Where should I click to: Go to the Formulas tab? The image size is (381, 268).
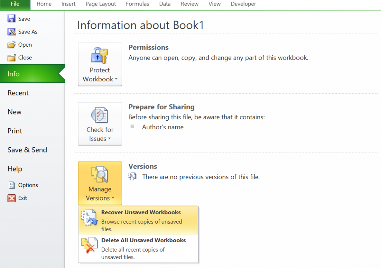(137, 4)
